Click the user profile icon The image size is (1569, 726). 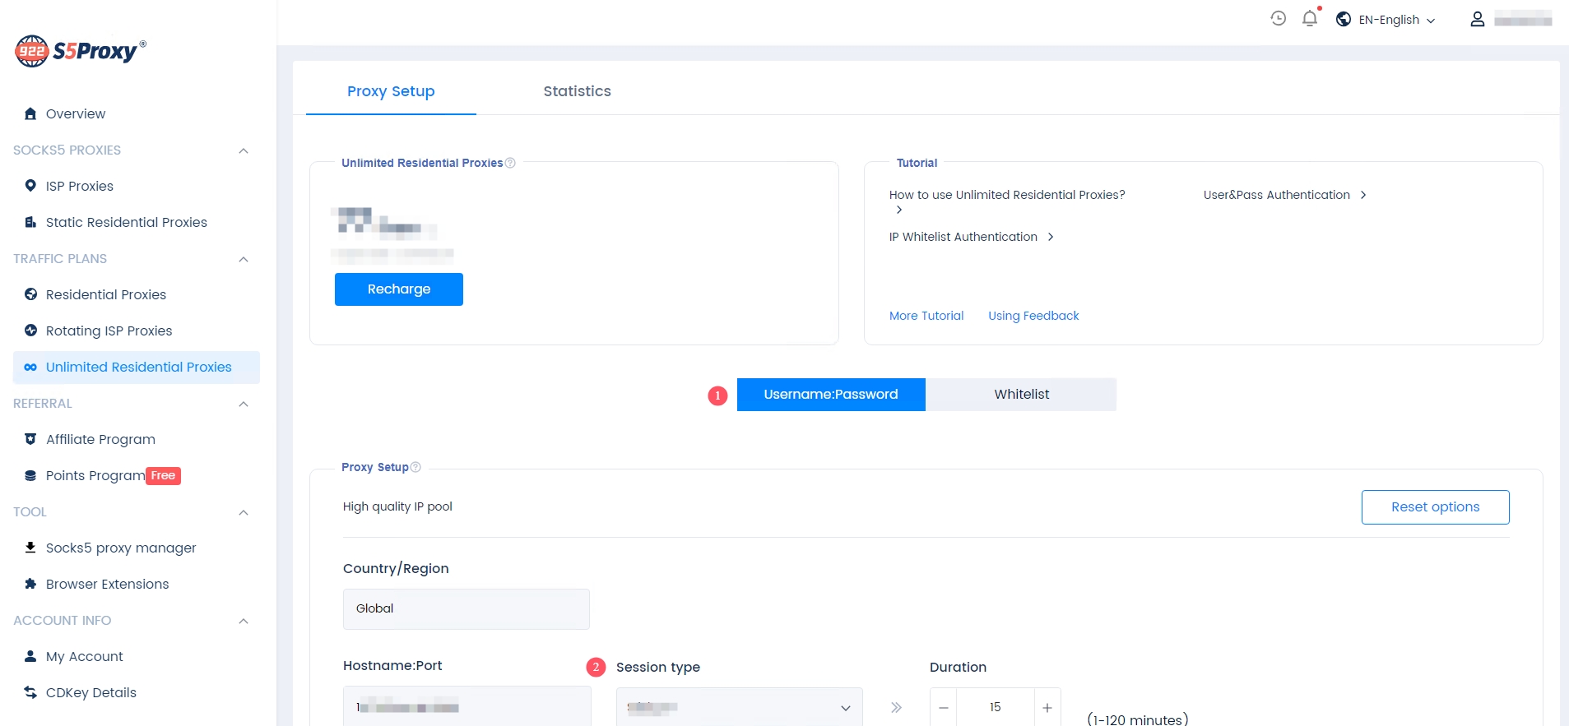(1477, 19)
